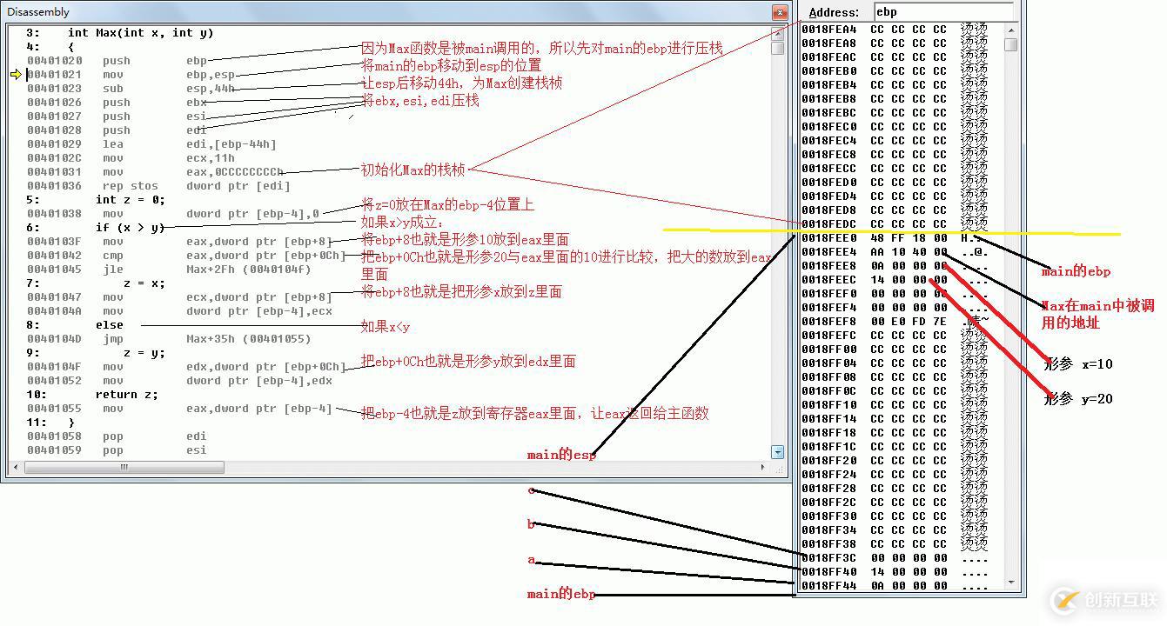Select instruction at address 0040104A
The height and width of the screenshot is (626, 1167).
[x=179, y=311]
